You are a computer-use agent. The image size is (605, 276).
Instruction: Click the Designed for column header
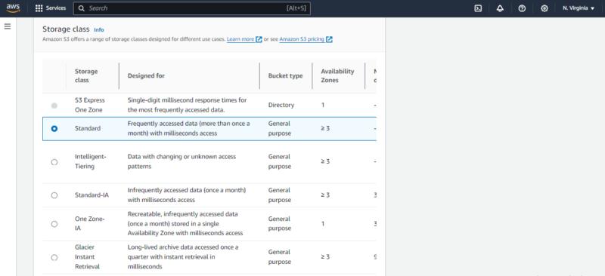(146, 76)
